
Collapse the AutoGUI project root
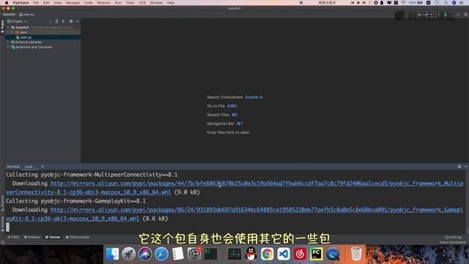coord(8,27)
